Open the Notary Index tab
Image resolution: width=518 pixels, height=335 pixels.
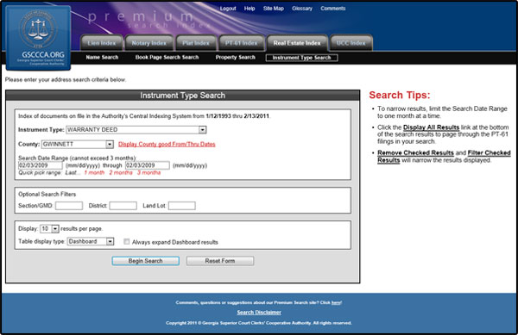[149, 43]
